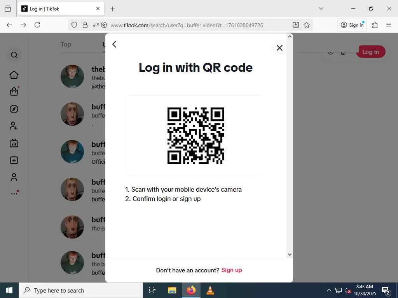
Task: Click the network icon in system tray
Action: pyautogui.click(x=339, y=290)
